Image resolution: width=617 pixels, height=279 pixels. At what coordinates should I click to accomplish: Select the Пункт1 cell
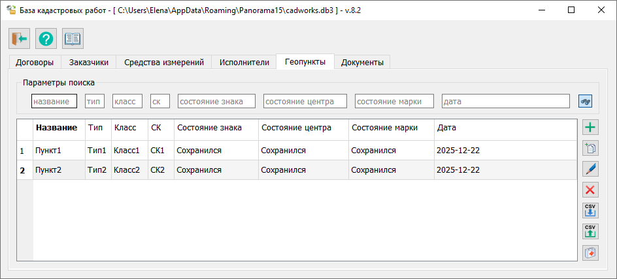pyautogui.click(x=59, y=151)
